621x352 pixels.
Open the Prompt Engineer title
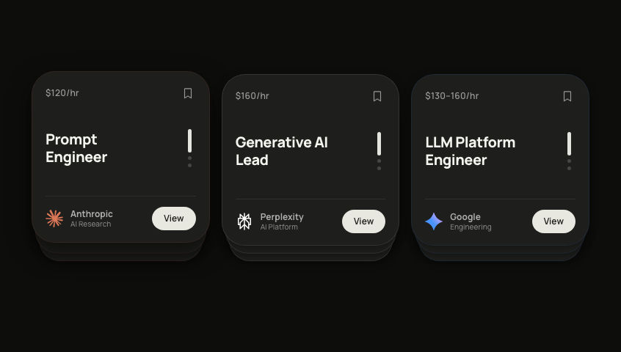76,148
